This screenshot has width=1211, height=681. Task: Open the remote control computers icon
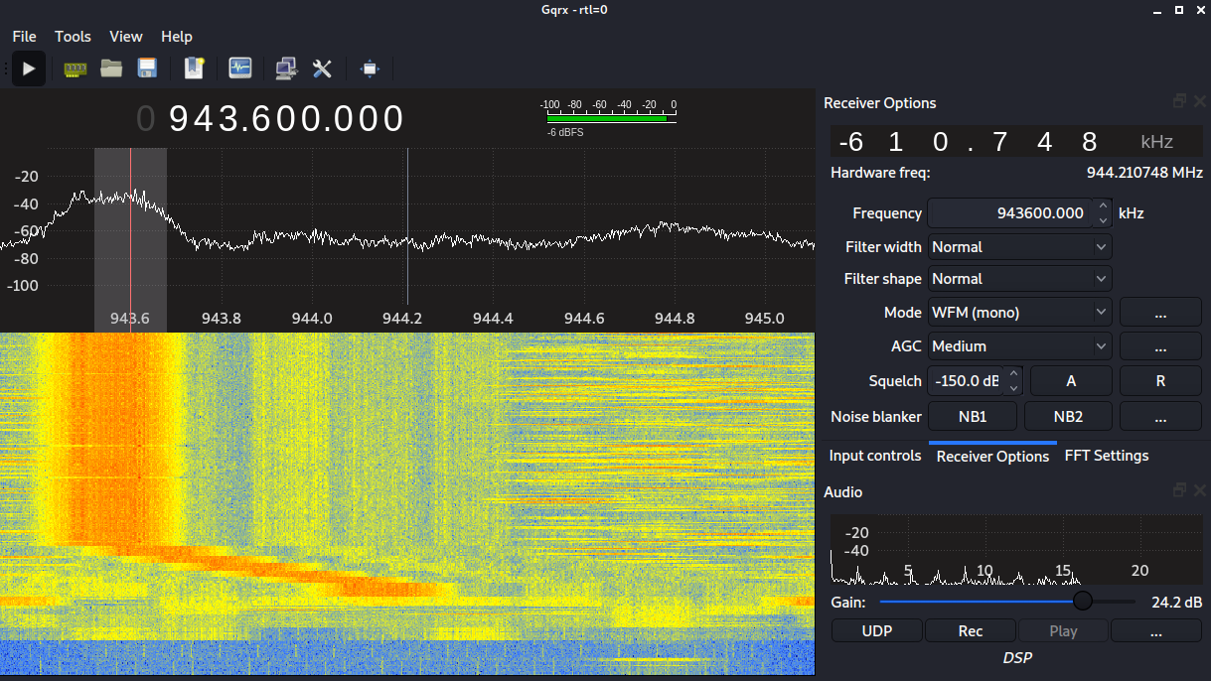point(286,68)
